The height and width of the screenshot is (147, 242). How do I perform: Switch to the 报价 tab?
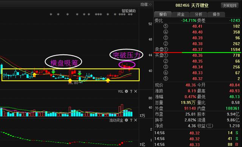click(x=163, y=14)
